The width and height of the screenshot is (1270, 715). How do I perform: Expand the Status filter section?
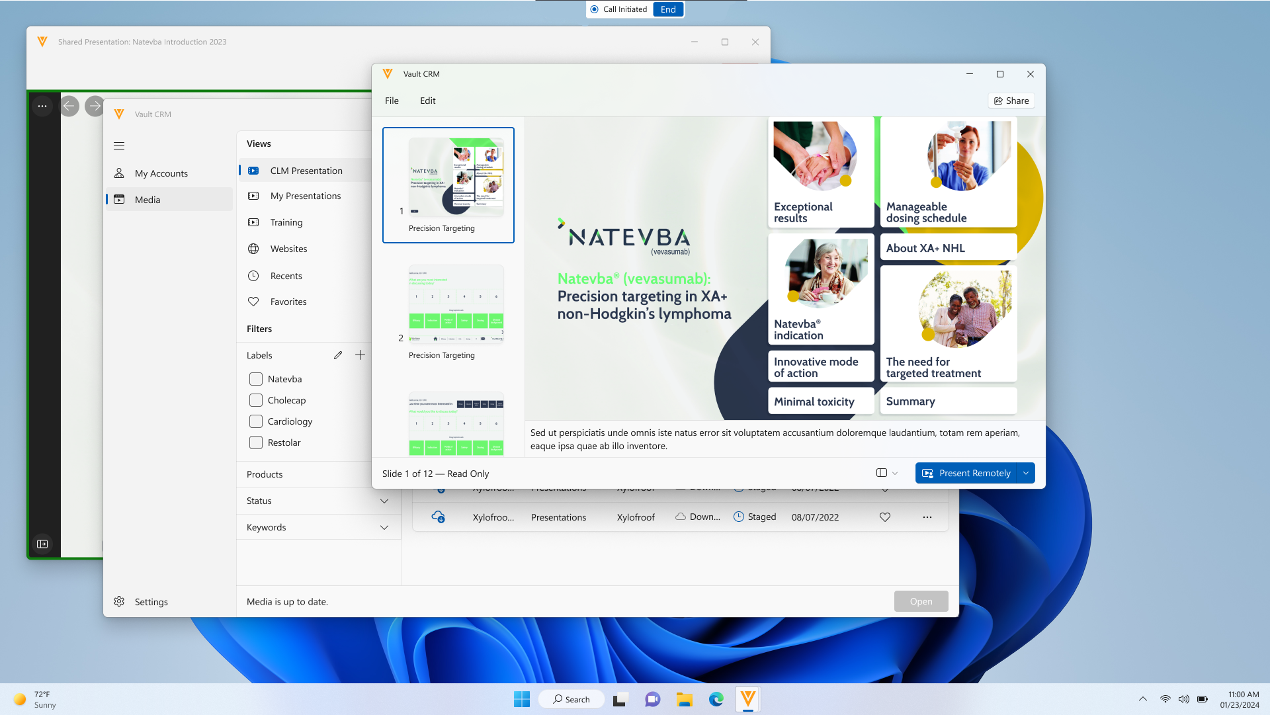tap(384, 501)
